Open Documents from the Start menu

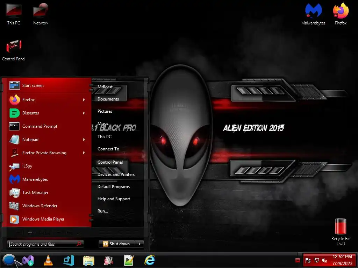coord(108,99)
